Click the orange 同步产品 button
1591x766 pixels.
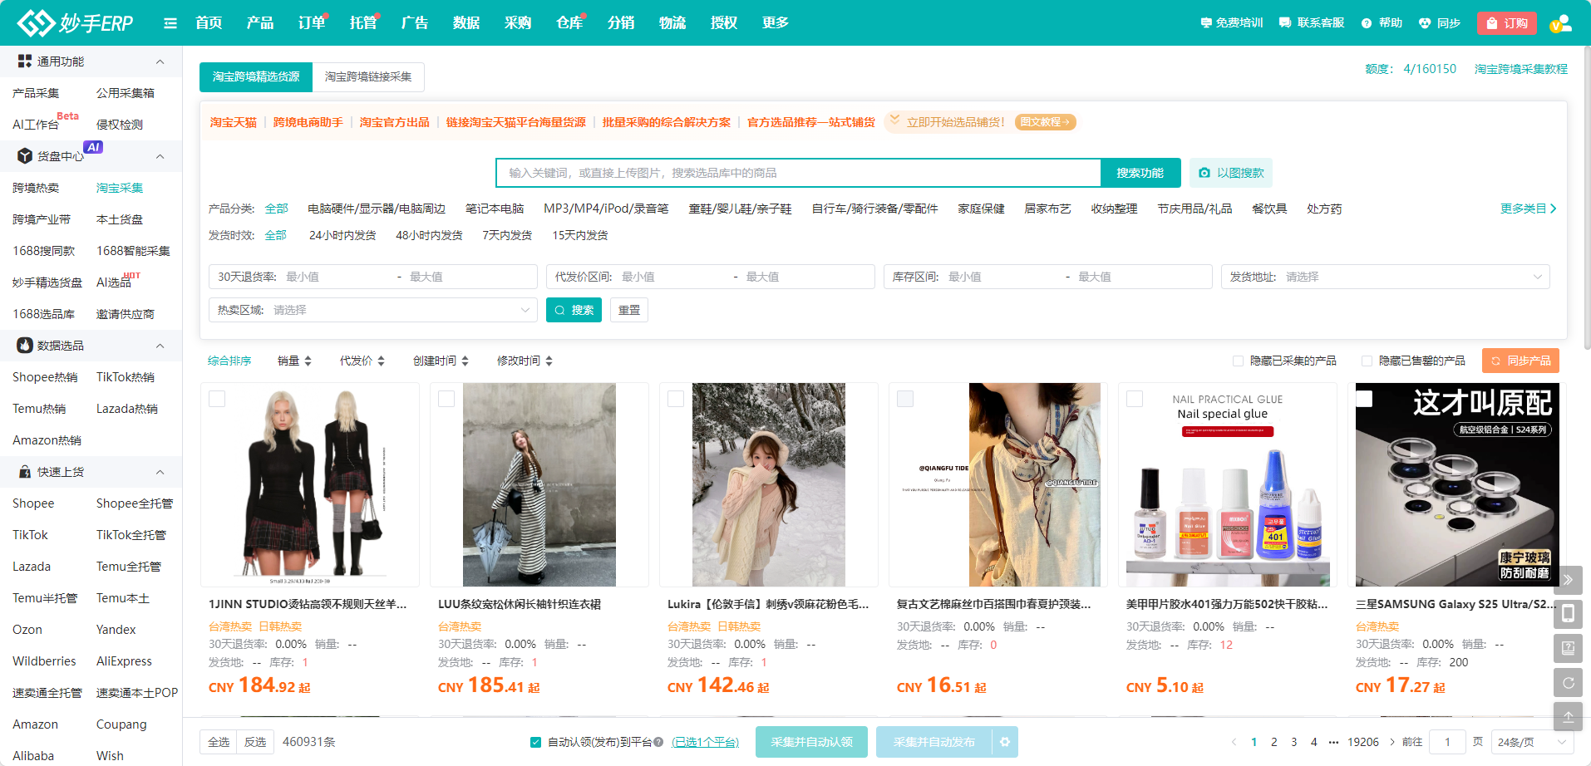pos(1520,361)
